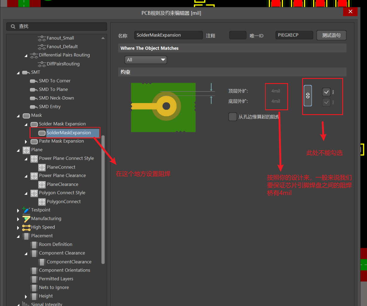Click the tree scroll-up arrow
Screen dimensions: 367x306
point(103,38)
